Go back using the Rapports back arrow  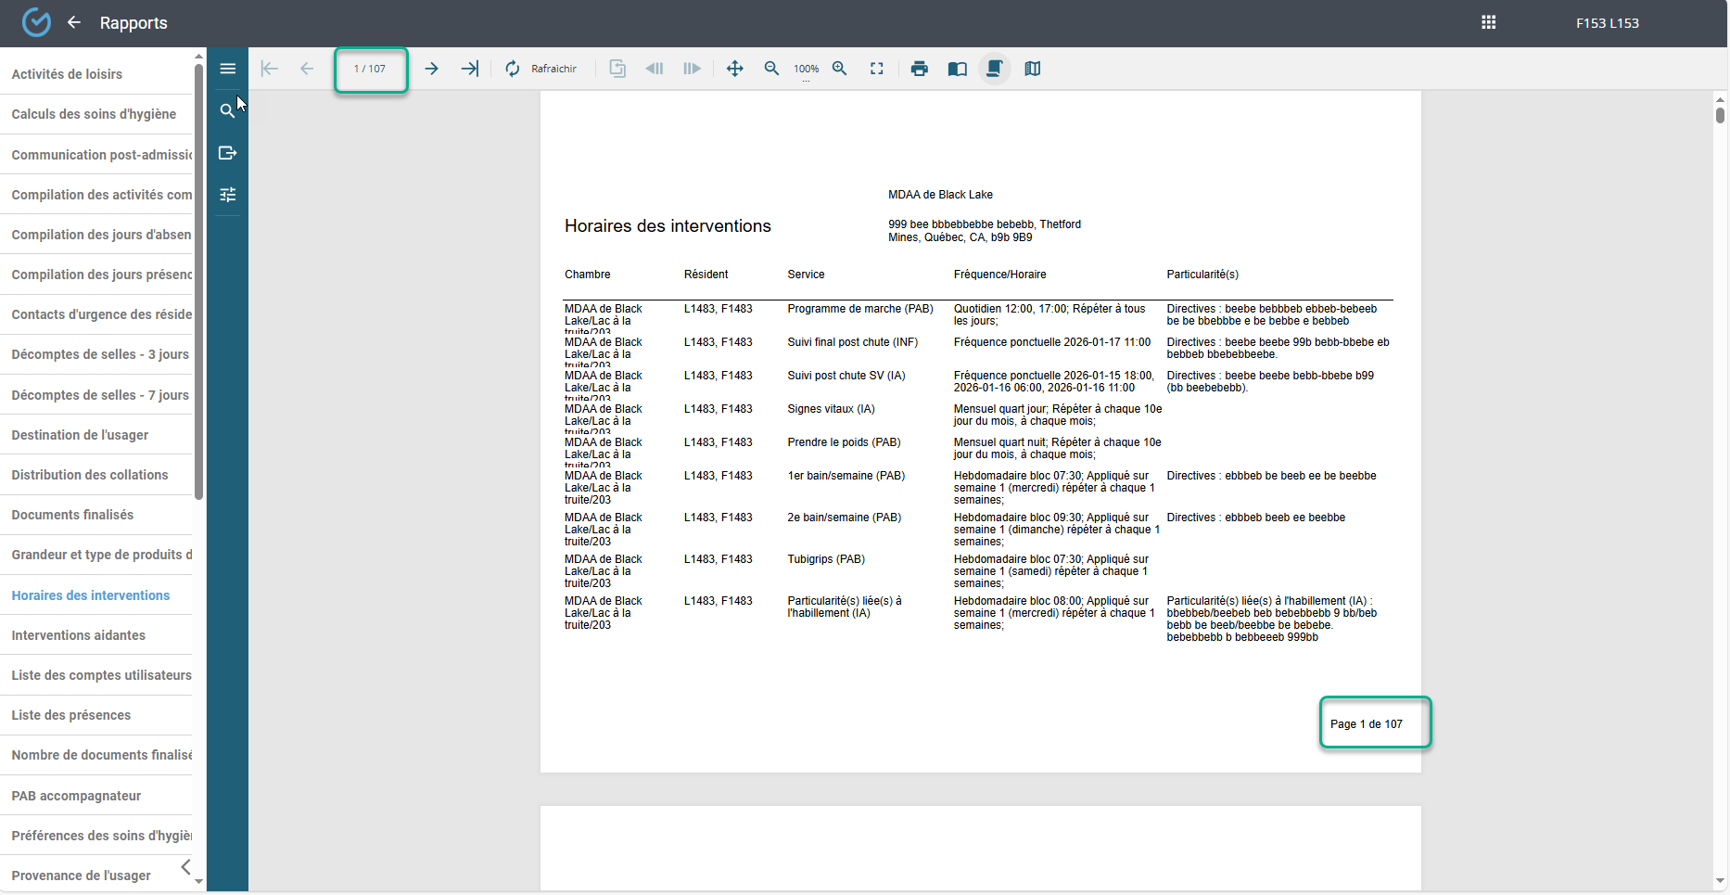74,22
